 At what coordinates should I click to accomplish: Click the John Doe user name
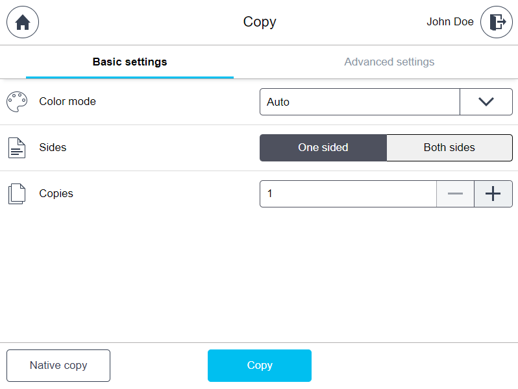(450, 22)
